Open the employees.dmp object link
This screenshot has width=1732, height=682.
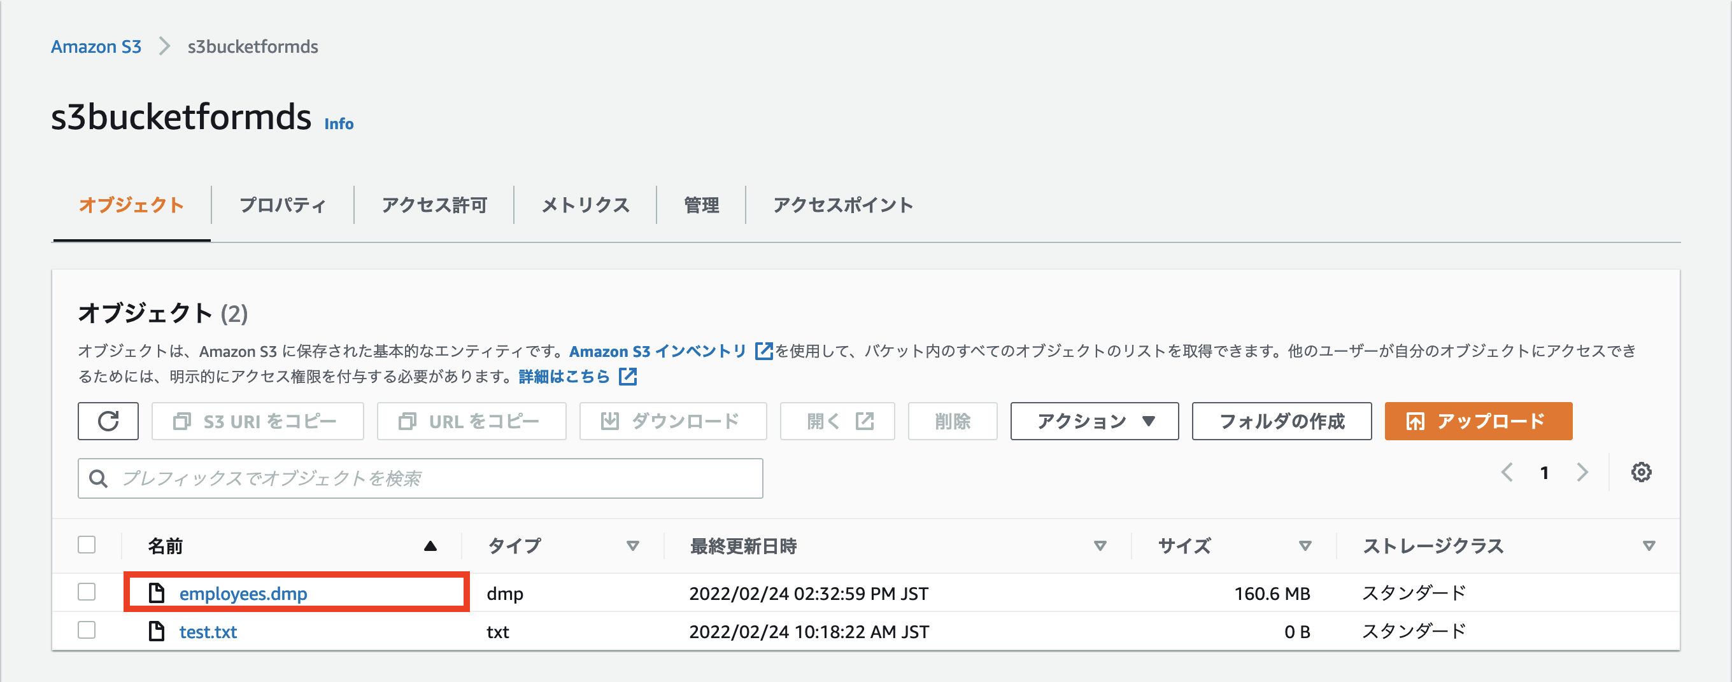tap(243, 593)
